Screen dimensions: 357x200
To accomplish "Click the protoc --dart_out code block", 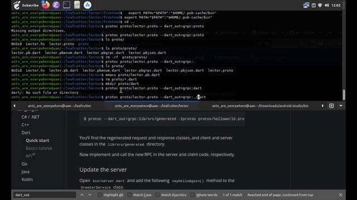I will [x=162, y=119].
